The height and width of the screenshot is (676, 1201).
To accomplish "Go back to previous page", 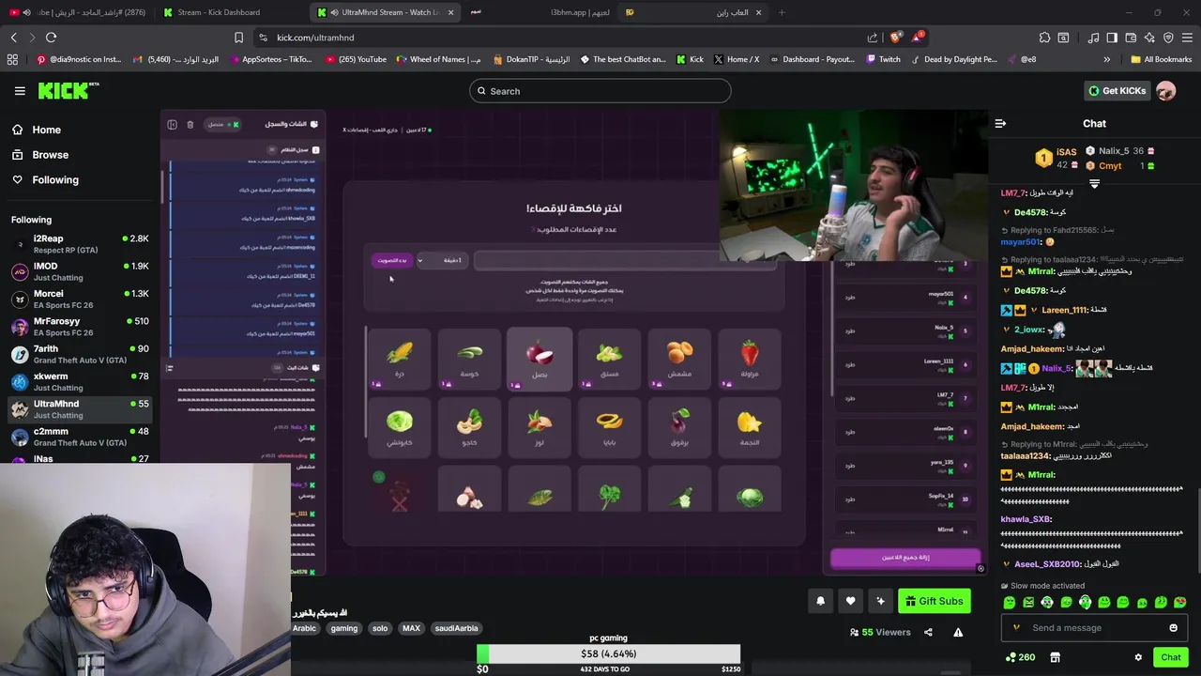I will coord(14,38).
